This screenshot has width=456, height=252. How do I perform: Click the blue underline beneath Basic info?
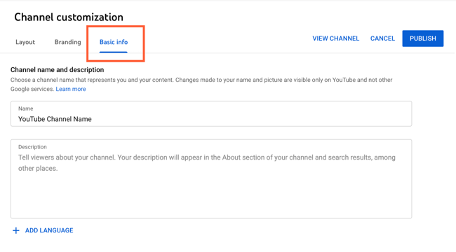click(114, 52)
